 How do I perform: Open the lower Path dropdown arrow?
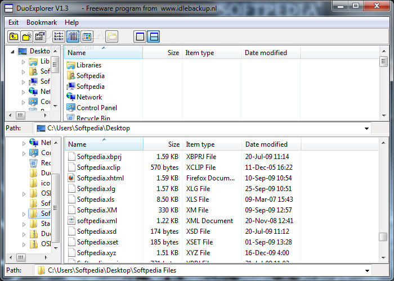pos(367,270)
